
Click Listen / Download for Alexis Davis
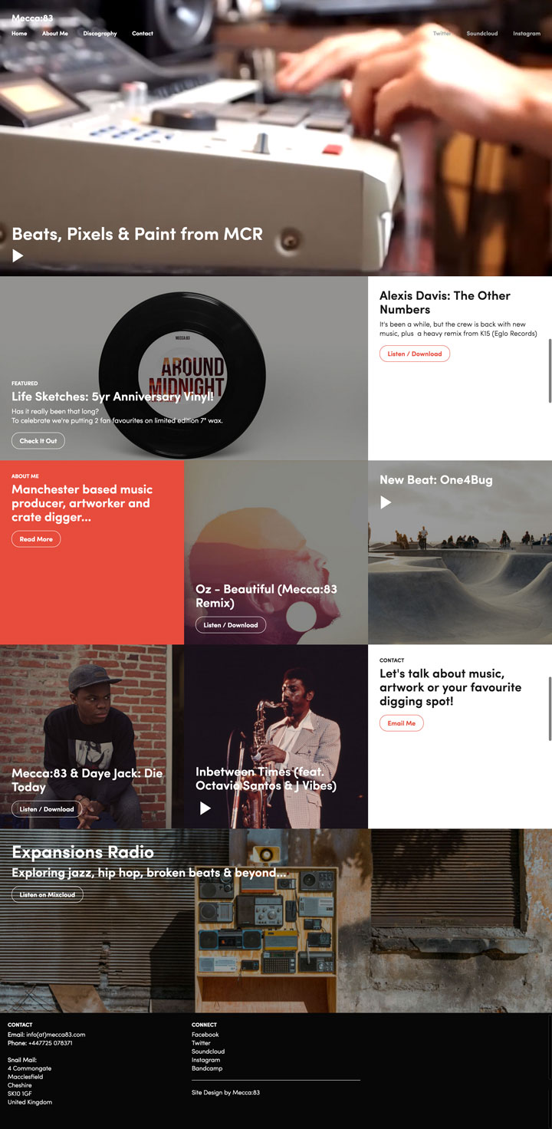[415, 354]
